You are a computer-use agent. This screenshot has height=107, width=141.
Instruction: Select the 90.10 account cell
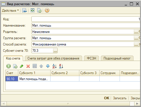pyautogui.click(x=12, y=79)
